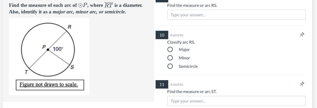This screenshot has height=108, width=317.
Task: Click the question number 11 badge
Action: pos(162,84)
